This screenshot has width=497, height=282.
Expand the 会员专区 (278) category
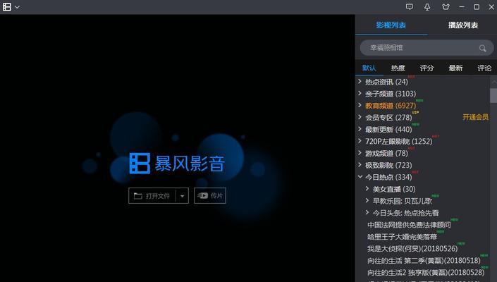point(360,117)
